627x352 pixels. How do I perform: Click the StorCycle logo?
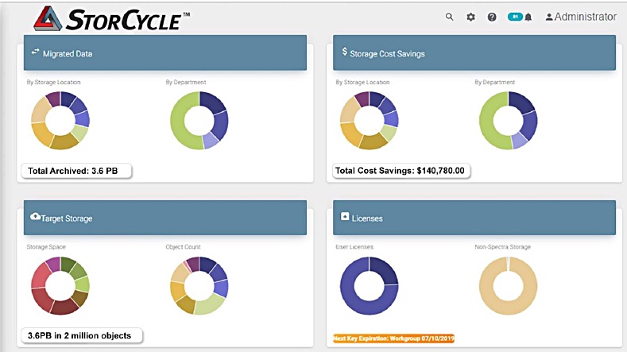pyautogui.click(x=112, y=18)
